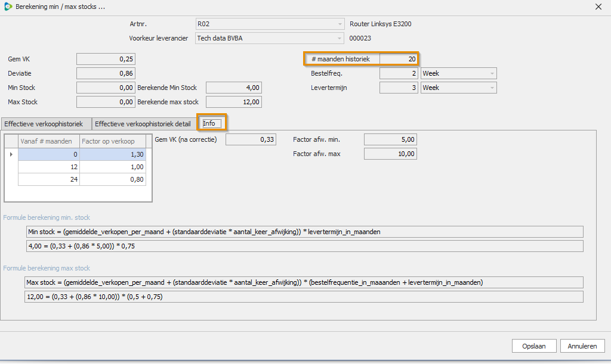611x364 pixels.
Task: Select the Factor op verkoop 1,30 cell
Action: click(x=112, y=154)
